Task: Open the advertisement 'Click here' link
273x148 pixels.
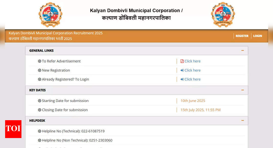Action: 193,61
